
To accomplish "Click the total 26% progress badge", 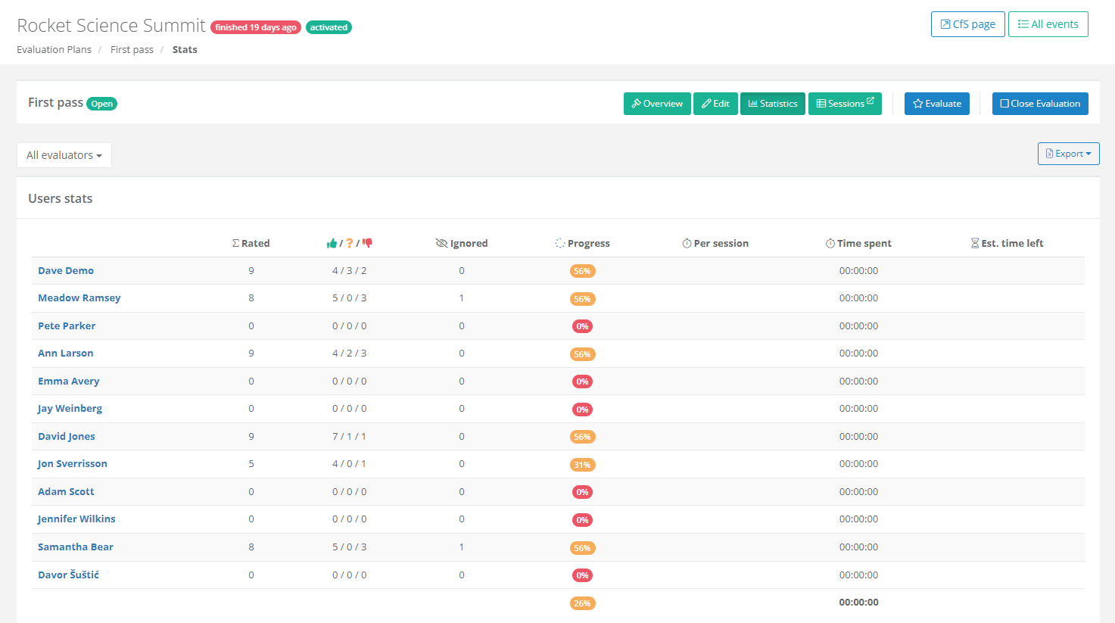I will click(582, 603).
